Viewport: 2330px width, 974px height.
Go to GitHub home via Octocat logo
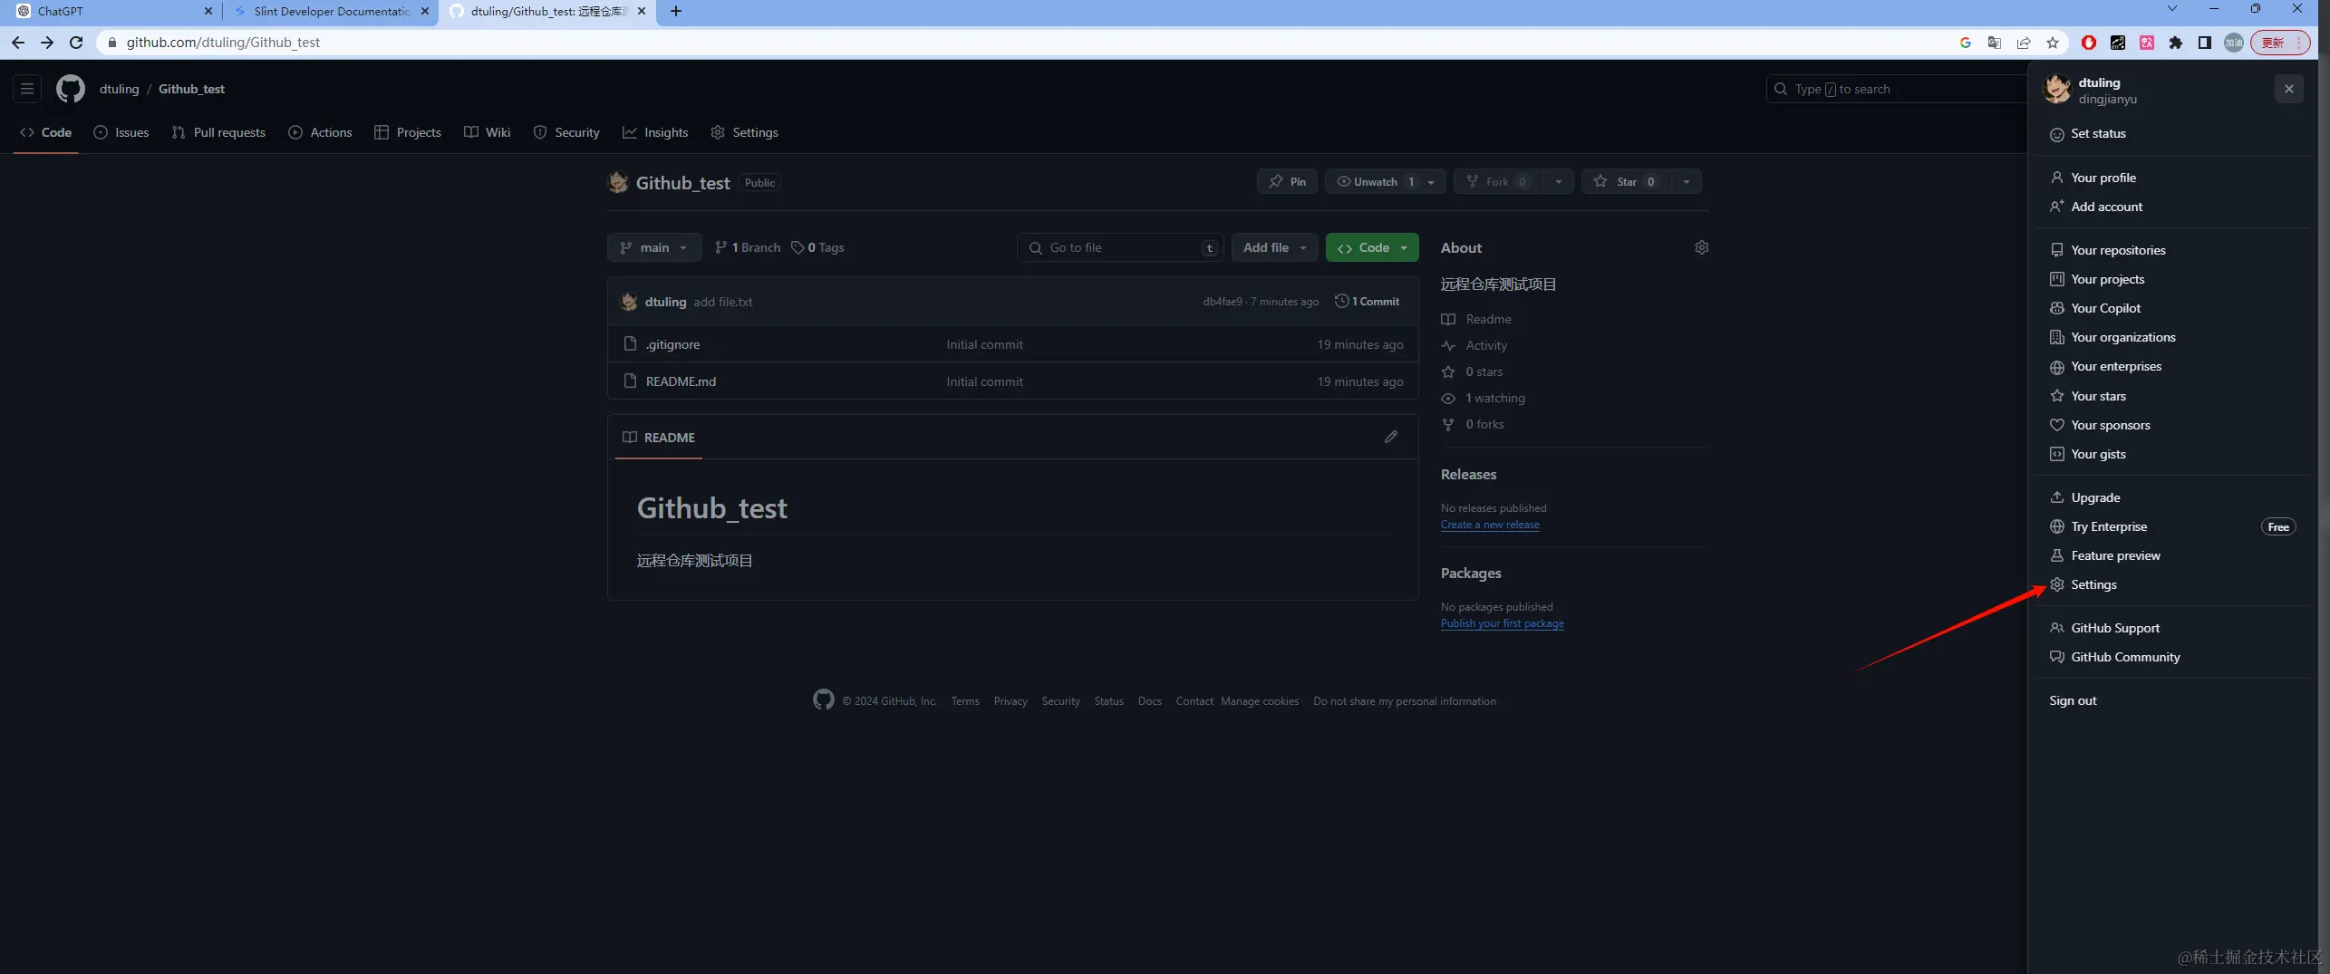pos(71,89)
